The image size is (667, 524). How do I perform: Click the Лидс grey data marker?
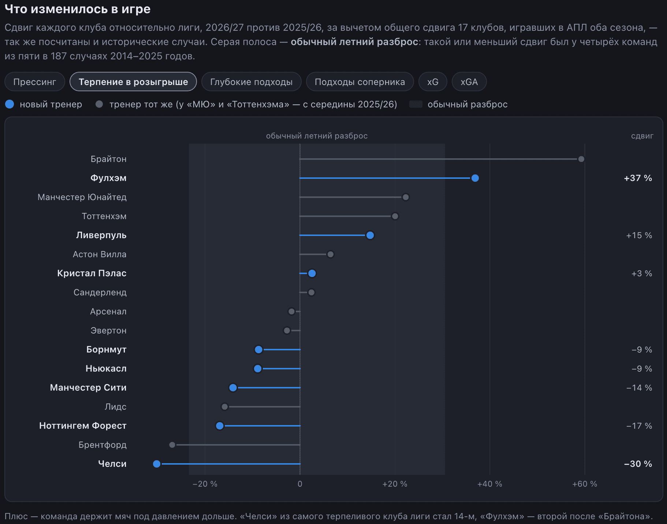coord(225,407)
